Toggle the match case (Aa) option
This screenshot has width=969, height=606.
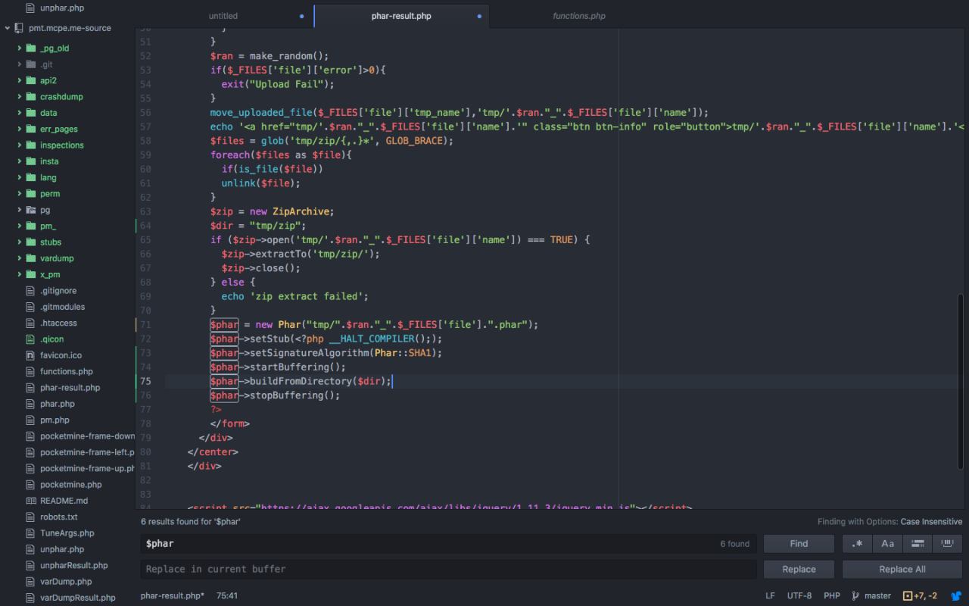point(887,543)
